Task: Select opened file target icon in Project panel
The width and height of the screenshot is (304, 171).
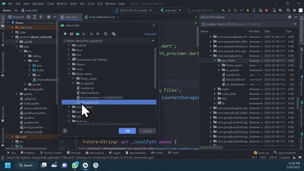Action: tap(28, 17)
